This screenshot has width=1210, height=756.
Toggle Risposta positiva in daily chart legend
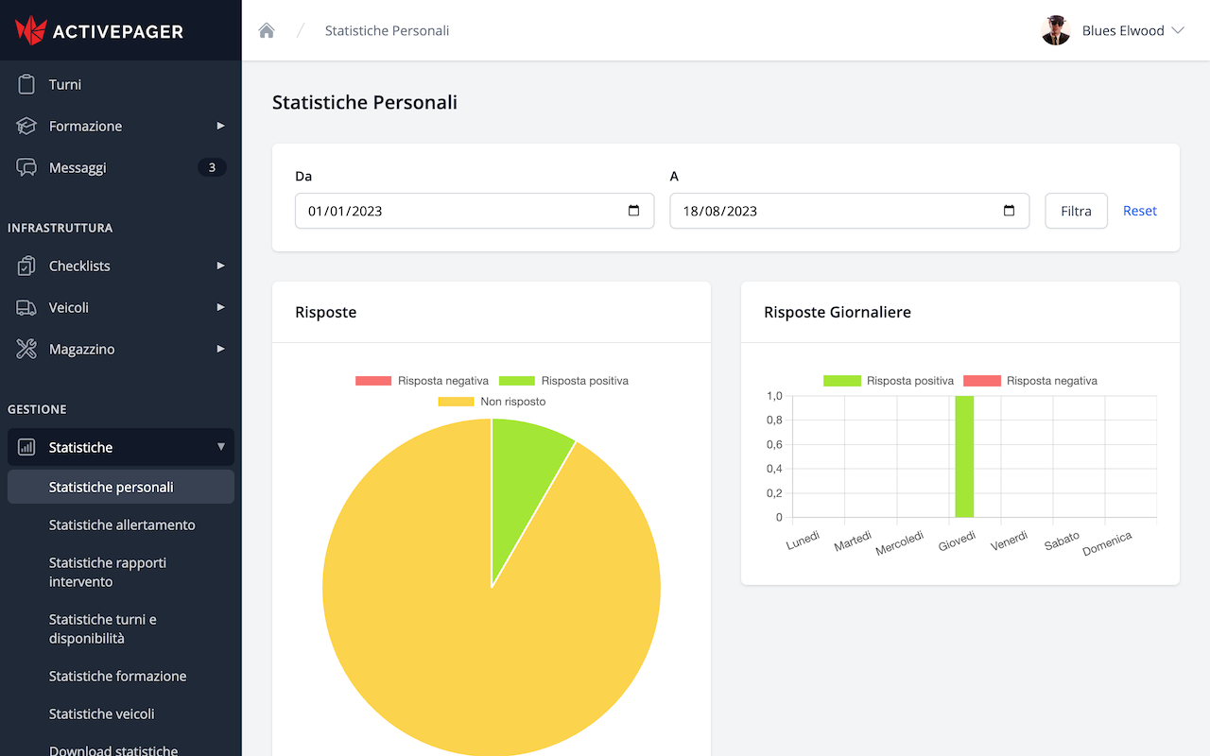click(890, 381)
